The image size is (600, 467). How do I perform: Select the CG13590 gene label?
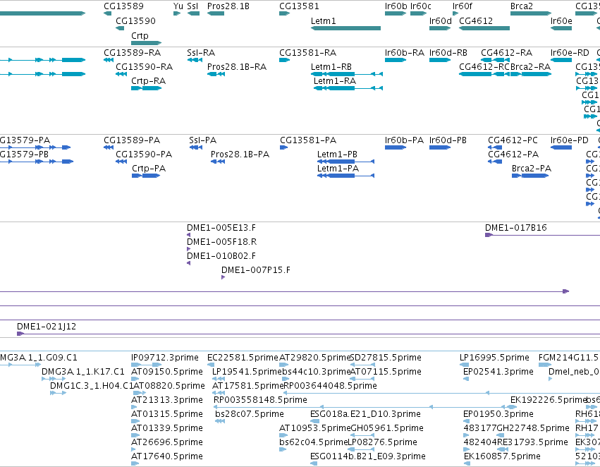[x=135, y=21]
